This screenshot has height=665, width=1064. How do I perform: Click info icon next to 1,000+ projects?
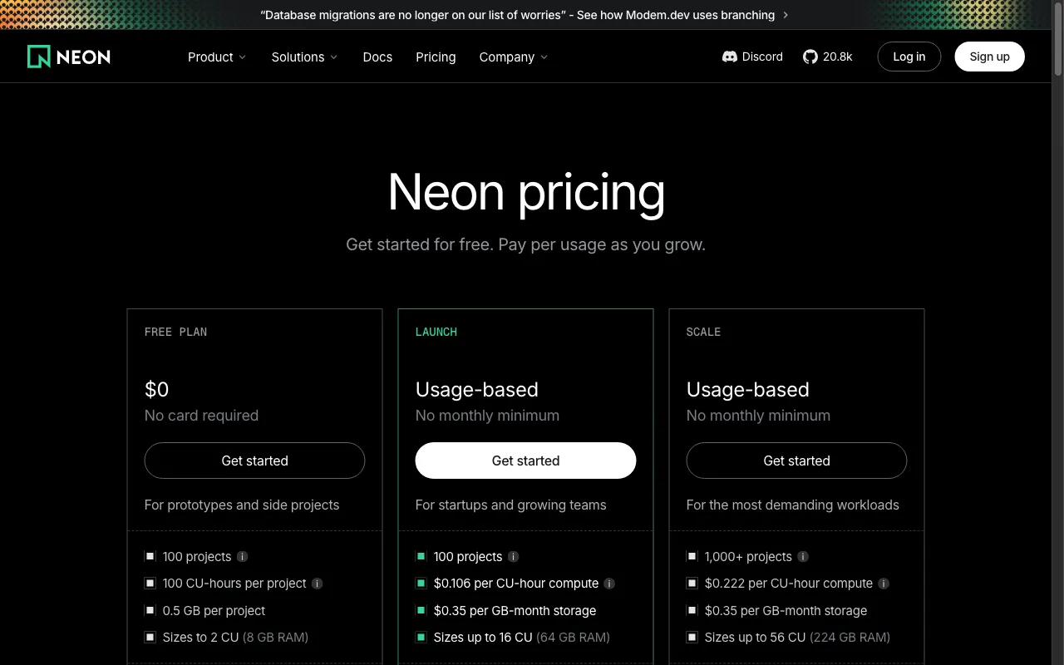coord(803,557)
